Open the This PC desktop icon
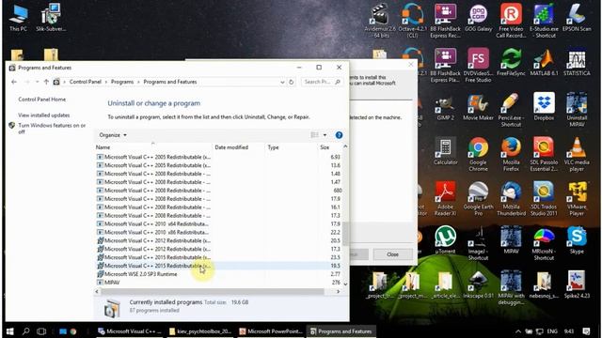 [x=18, y=18]
